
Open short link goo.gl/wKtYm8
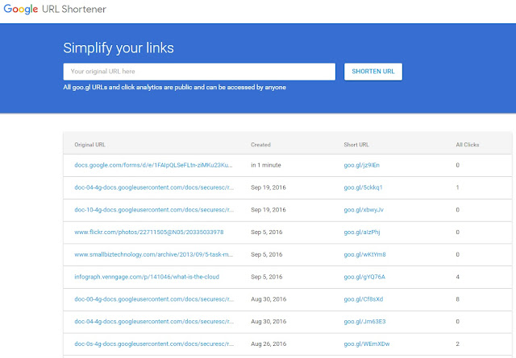click(364, 254)
